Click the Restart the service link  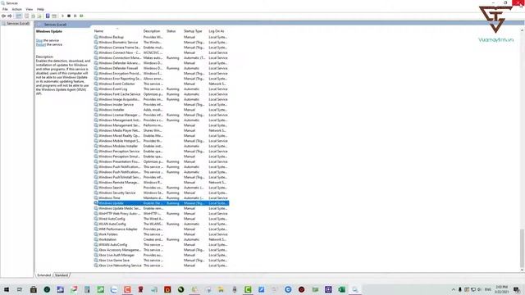pos(40,44)
